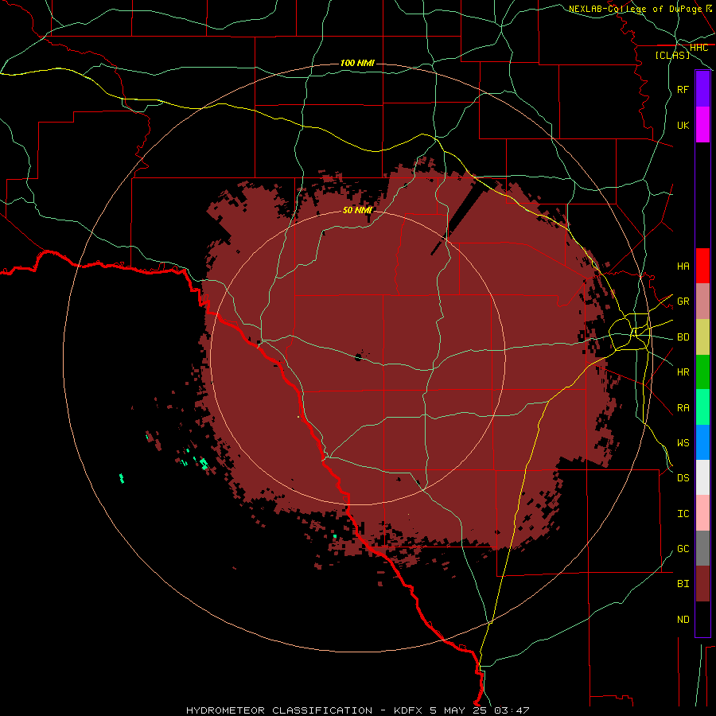
Task: Click the dusty pink GR color swatch
Action: (702, 302)
